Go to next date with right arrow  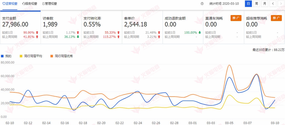(x=281, y=4)
